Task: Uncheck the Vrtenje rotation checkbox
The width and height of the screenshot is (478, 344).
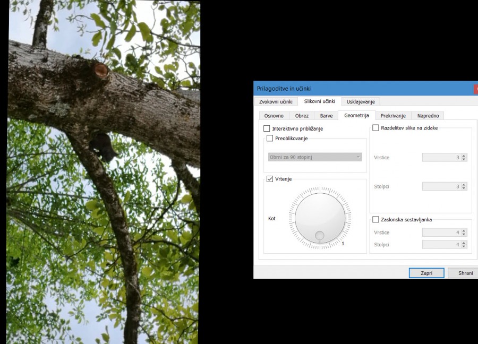Action: click(x=270, y=179)
